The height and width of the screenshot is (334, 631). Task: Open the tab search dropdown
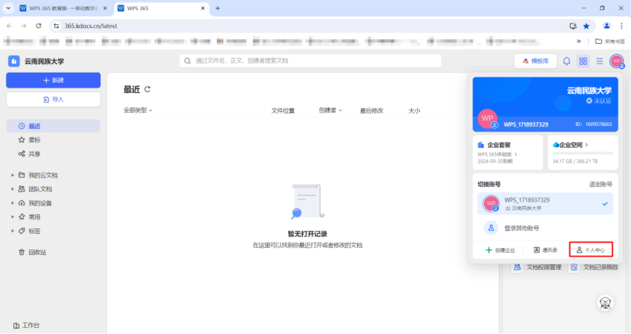(8, 8)
